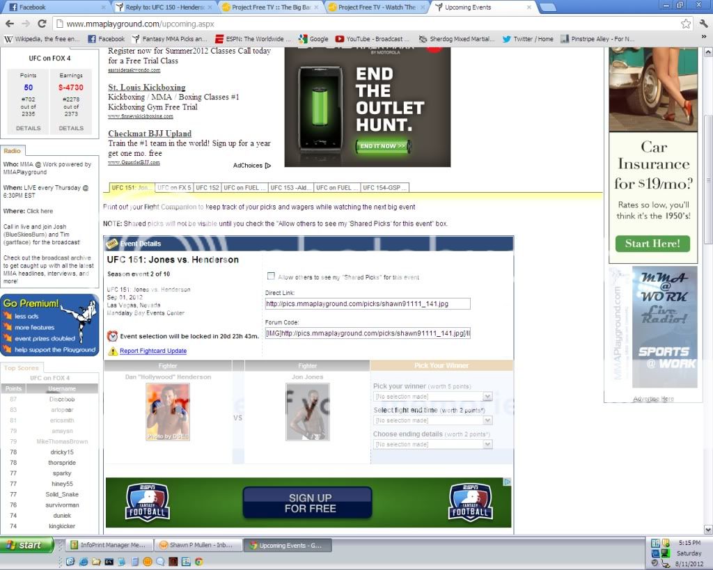Show hidden bookmarks with the chevron
The width and height of the screenshot is (713, 570).
(x=704, y=37)
